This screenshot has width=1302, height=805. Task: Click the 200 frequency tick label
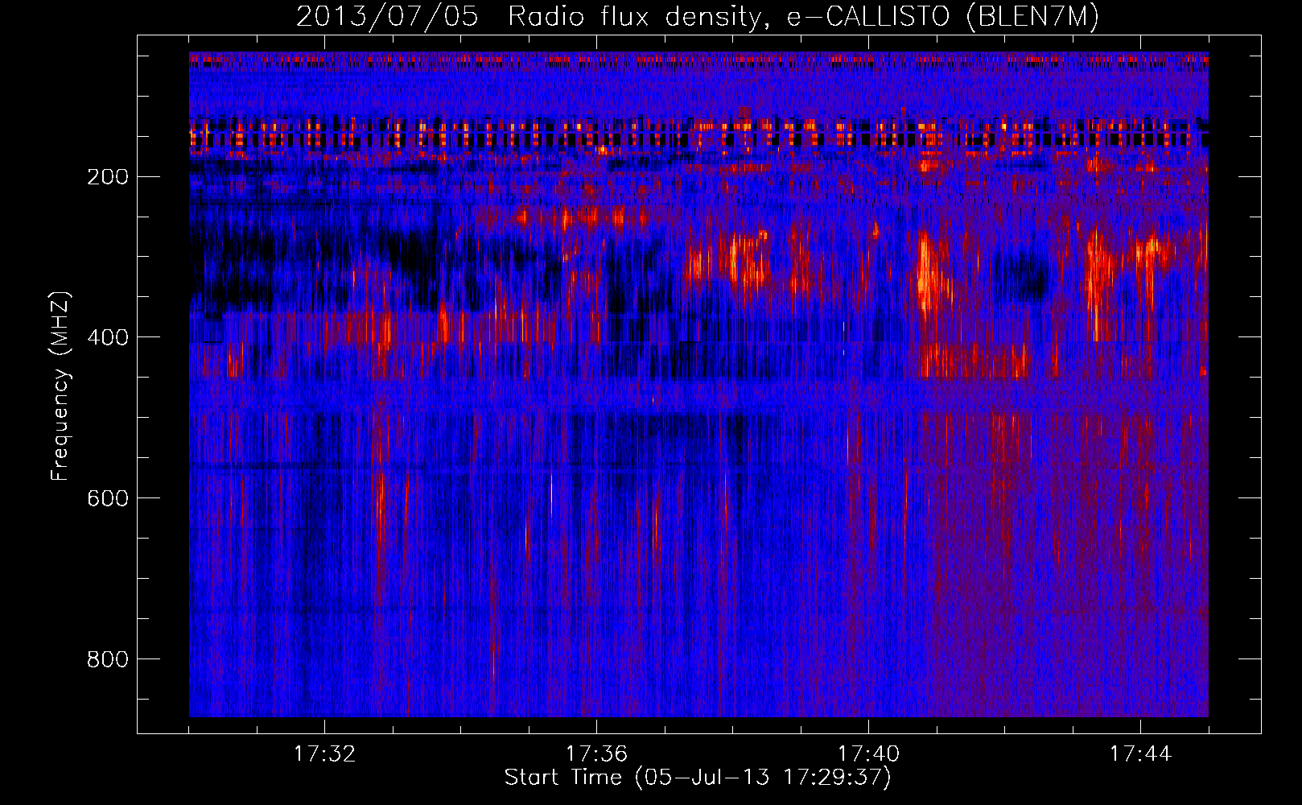click(108, 176)
